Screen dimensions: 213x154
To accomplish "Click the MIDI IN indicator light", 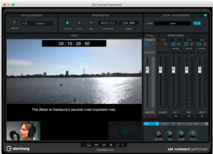I will point(15,22).
